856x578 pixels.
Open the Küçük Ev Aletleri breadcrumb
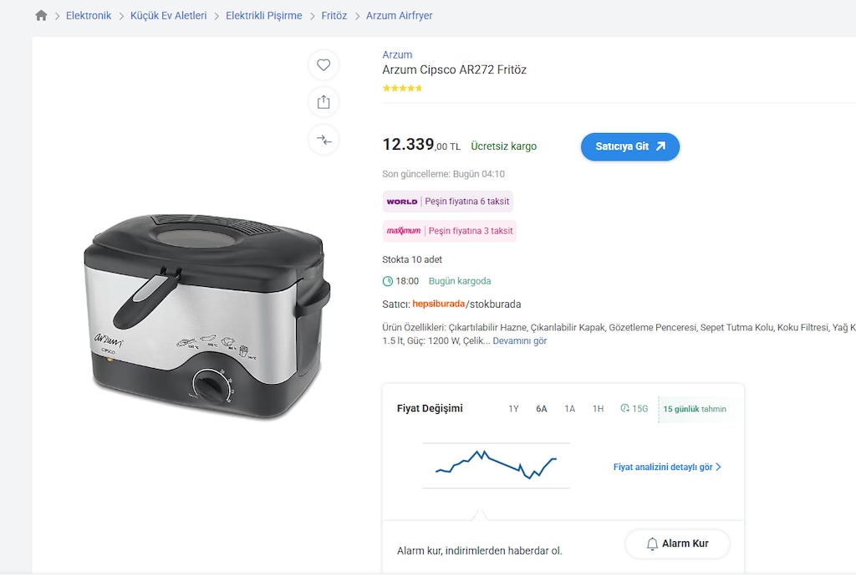click(168, 15)
